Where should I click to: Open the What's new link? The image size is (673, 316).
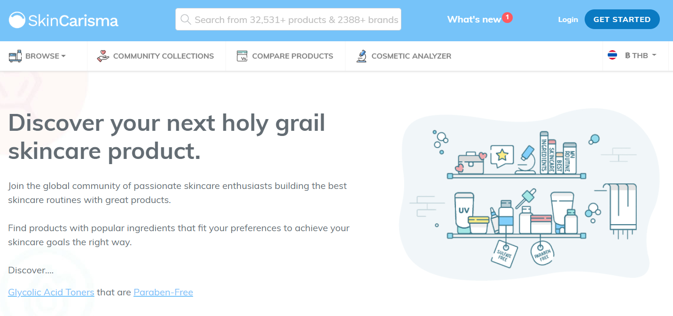(x=474, y=20)
